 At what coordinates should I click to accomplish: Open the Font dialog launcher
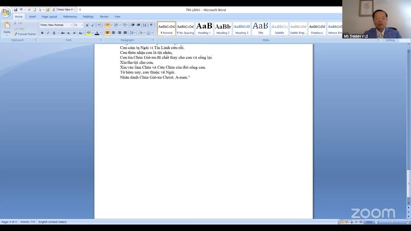click(x=101, y=40)
